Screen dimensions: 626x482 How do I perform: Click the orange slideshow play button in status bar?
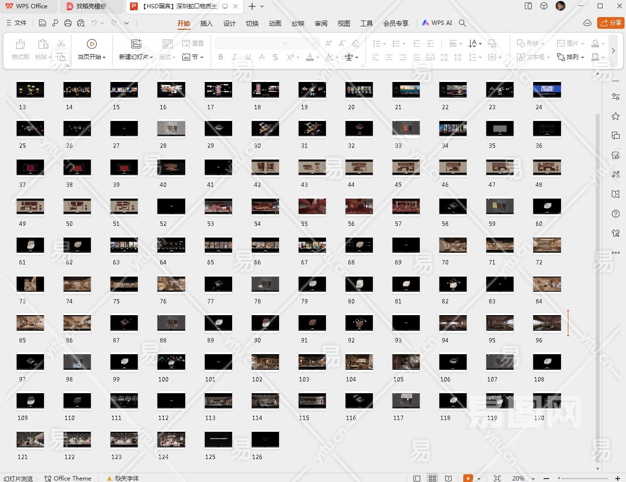coord(468,478)
